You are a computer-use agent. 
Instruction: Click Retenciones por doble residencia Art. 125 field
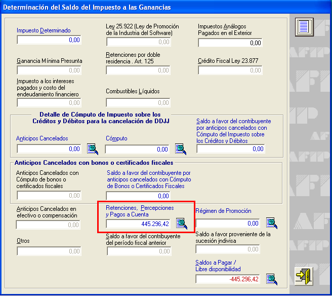pos(138,70)
